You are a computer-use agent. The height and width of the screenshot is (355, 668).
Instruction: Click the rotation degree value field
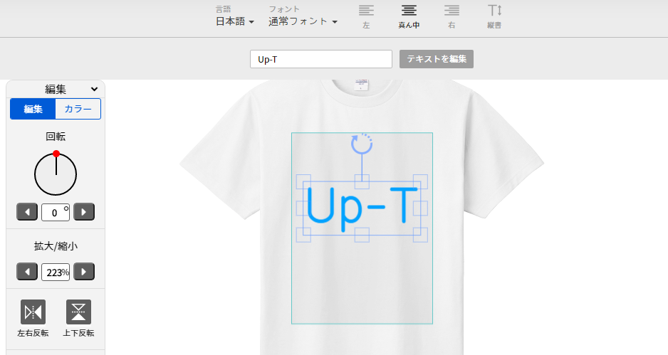tap(56, 212)
